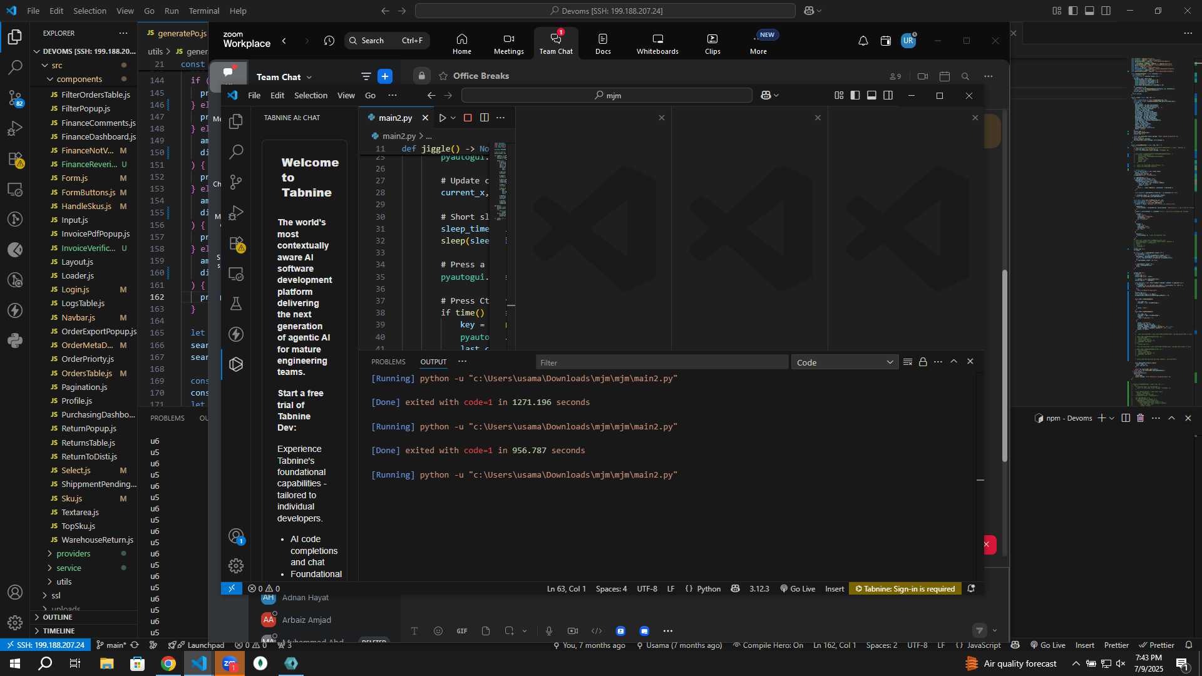The height and width of the screenshot is (676, 1202).
Task: Click Tabnine: Sign-in is required status item
Action: (x=905, y=589)
